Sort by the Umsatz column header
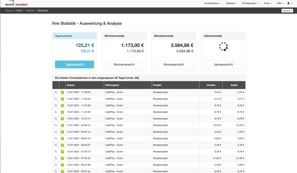 pyautogui.click(x=211, y=85)
